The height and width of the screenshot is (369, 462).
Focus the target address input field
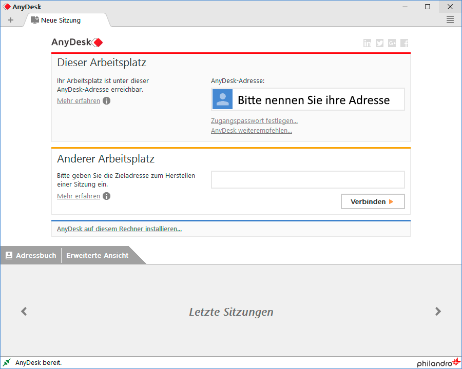307,180
